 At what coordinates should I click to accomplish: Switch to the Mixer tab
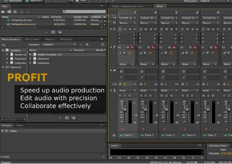159,6
